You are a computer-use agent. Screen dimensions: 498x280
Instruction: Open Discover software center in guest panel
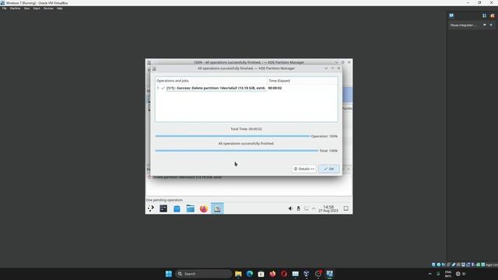[x=177, y=208]
